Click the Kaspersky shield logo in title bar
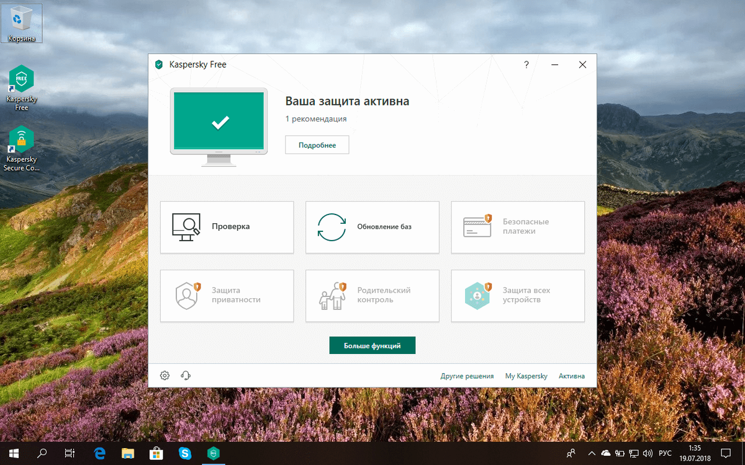The height and width of the screenshot is (465, 745). 159,64
